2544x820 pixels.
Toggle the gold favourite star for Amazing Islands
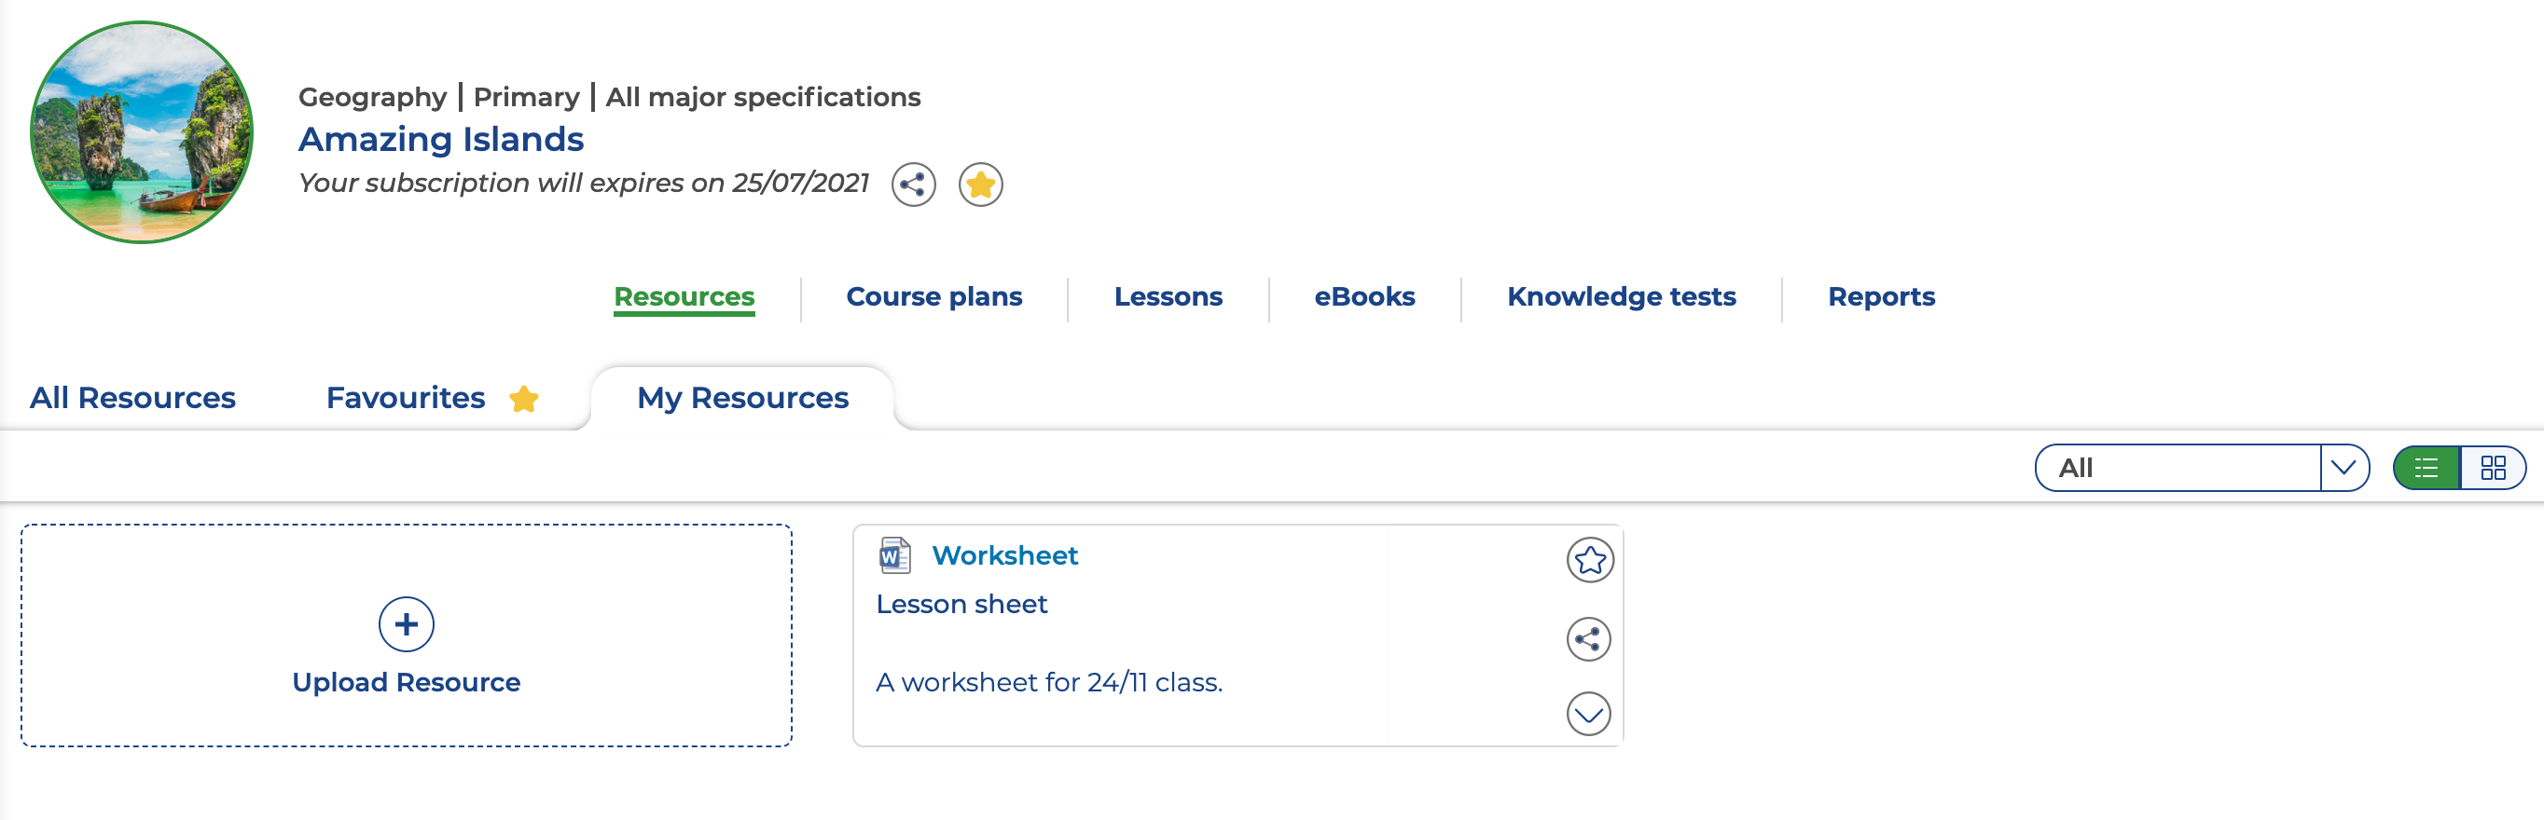(980, 184)
